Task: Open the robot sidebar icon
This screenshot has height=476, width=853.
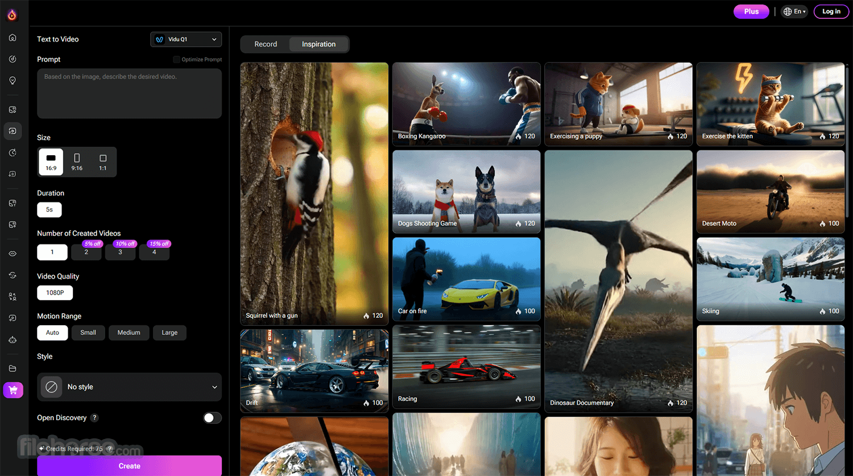Action: tap(13, 340)
